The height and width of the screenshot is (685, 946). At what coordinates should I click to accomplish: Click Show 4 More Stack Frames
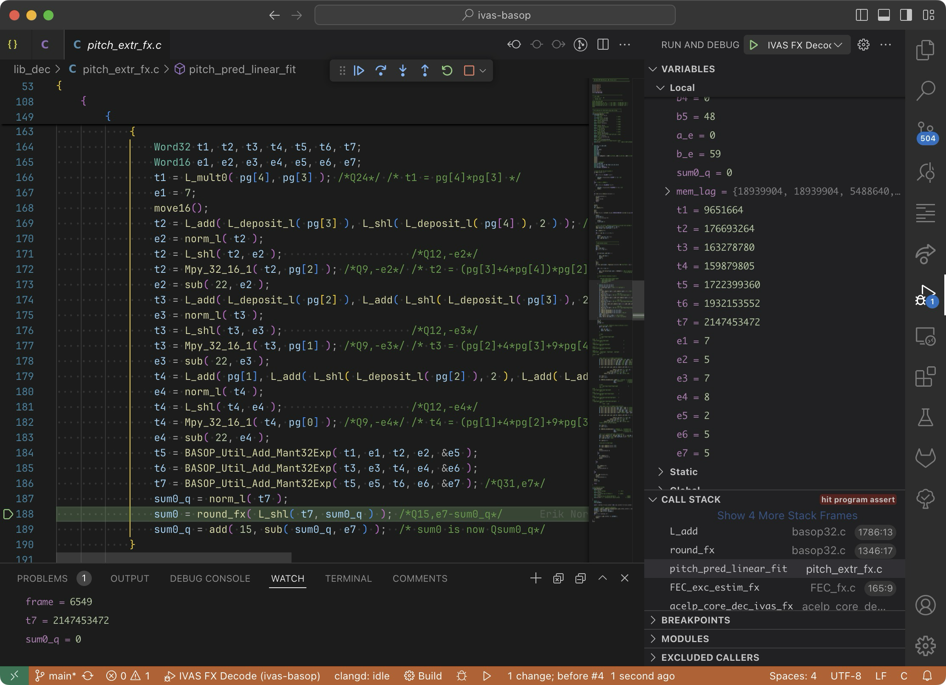point(787,515)
